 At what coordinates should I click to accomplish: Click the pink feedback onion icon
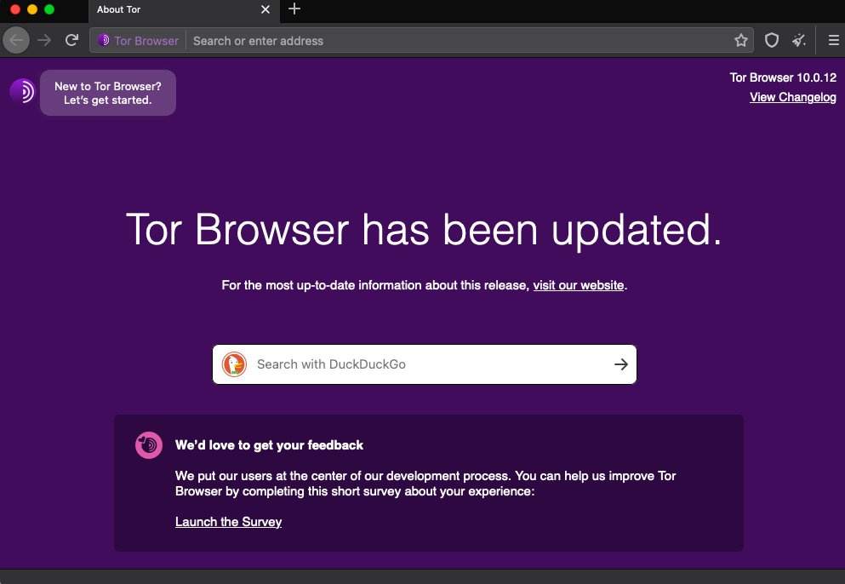click(x=149, y=445)
